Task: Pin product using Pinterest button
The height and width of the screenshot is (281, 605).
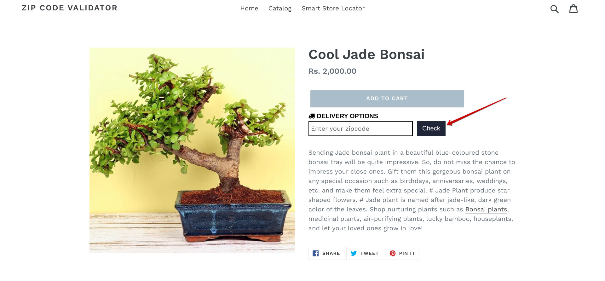Action: pos(402,253)
